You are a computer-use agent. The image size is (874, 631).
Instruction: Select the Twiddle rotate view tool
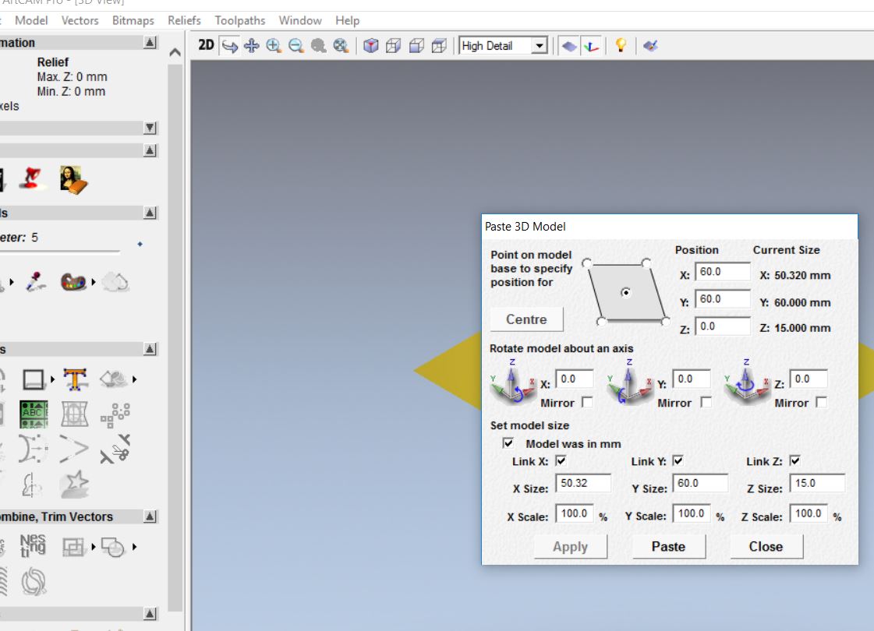[x=229, y=46]
